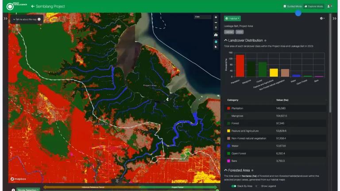Open the Habitat dropdown button
Screen dimensions: 340x191
coord(232,19)
